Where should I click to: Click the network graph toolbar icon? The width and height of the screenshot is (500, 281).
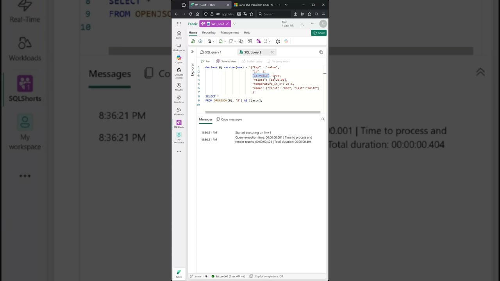278,41
